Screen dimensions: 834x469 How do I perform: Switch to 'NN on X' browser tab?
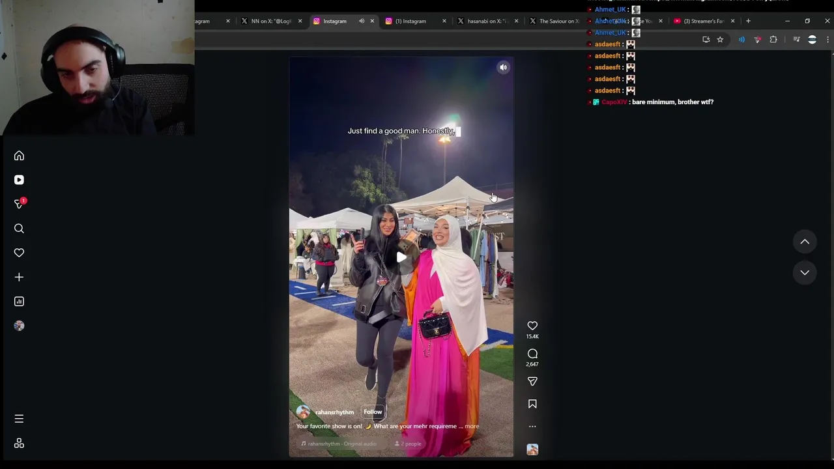point(271,21)
